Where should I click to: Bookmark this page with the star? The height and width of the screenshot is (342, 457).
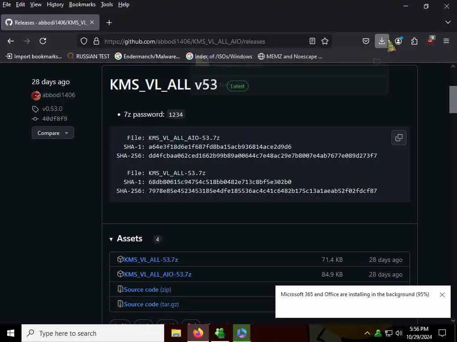click(325, 41)
